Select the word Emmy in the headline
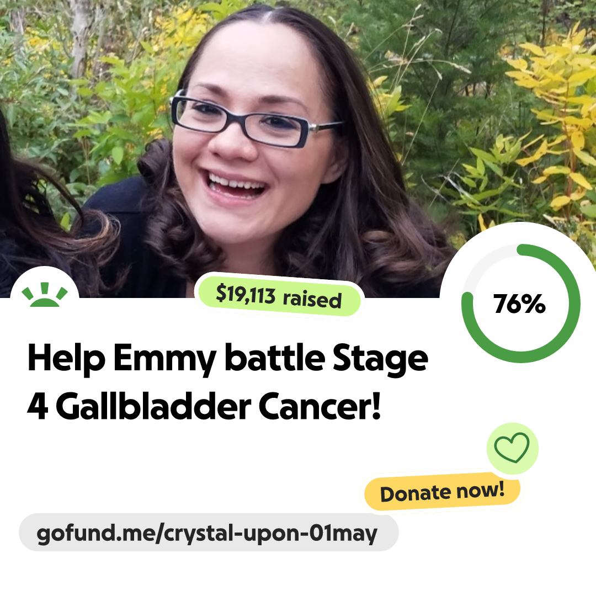Image resolution: width=596 pixels, height=596 pixels. coord(164,359)
